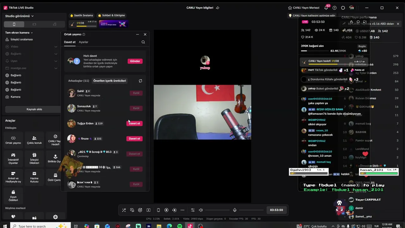This screenshot has height=228, width=405.
Task: Open the Oyun Ödülleri tool
Action: pos(13,196)
